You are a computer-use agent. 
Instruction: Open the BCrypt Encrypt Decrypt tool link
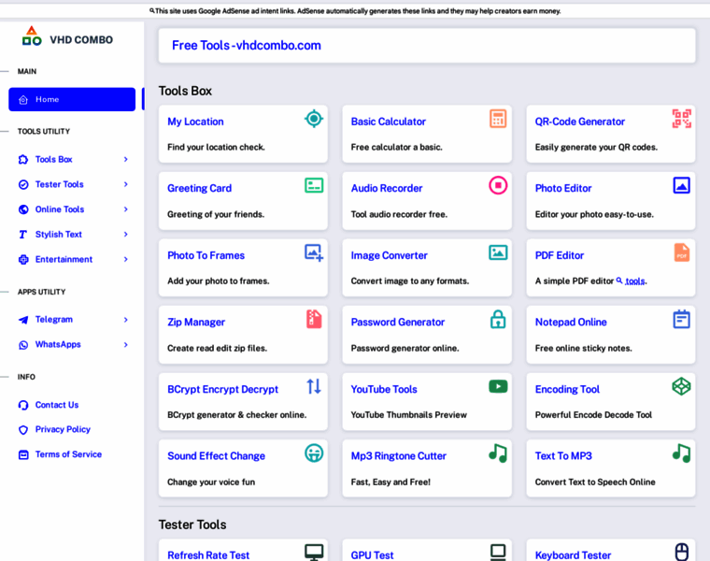point(222,389)
